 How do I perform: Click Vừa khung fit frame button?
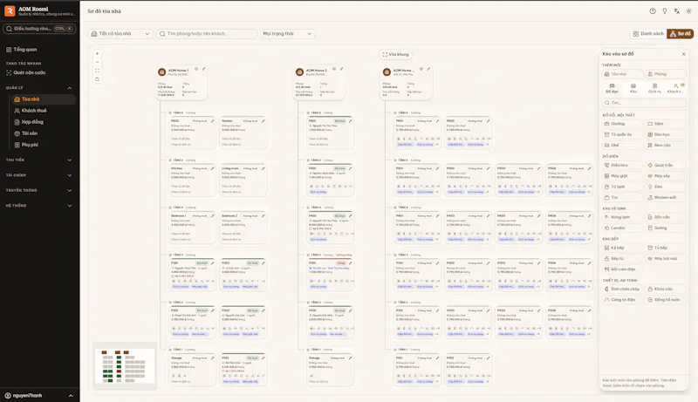click(x=395, y=54)
